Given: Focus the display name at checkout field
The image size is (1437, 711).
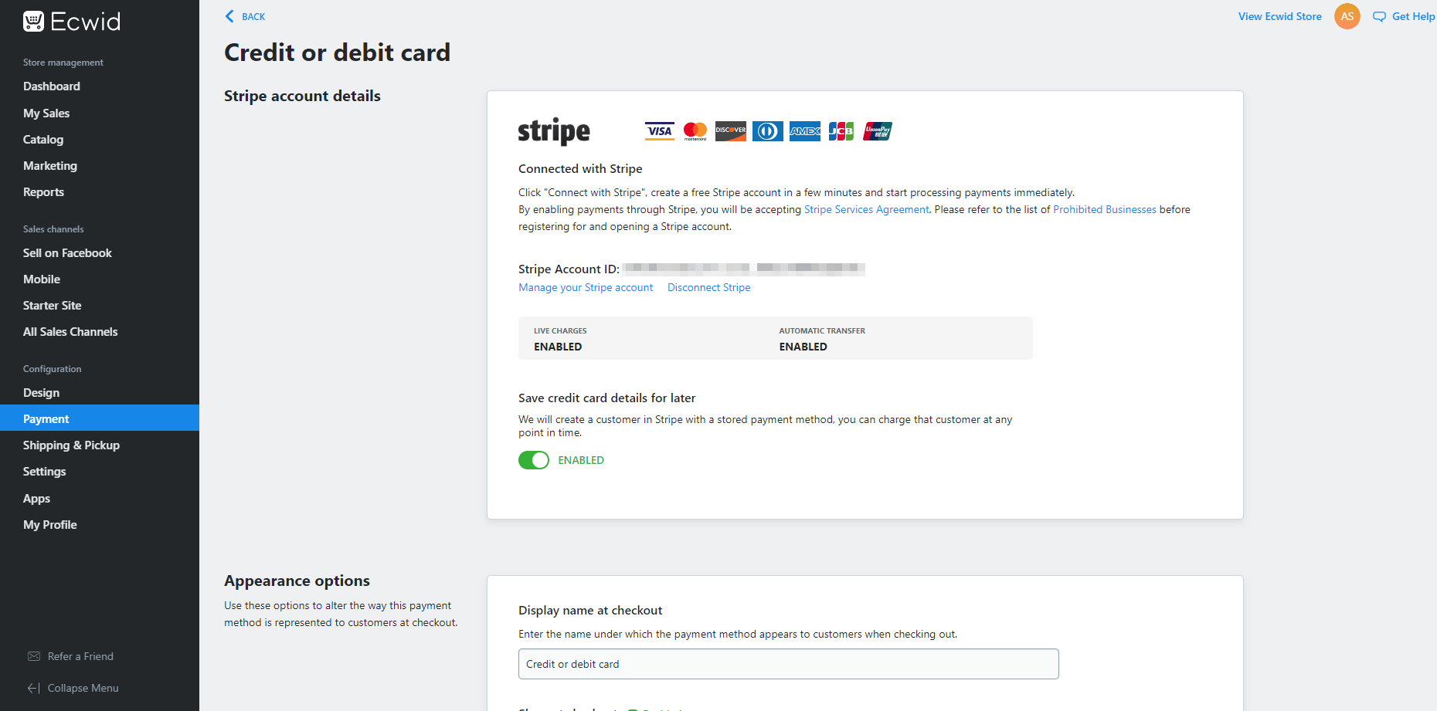Looking at the screenshot, I should coord(788,664).
